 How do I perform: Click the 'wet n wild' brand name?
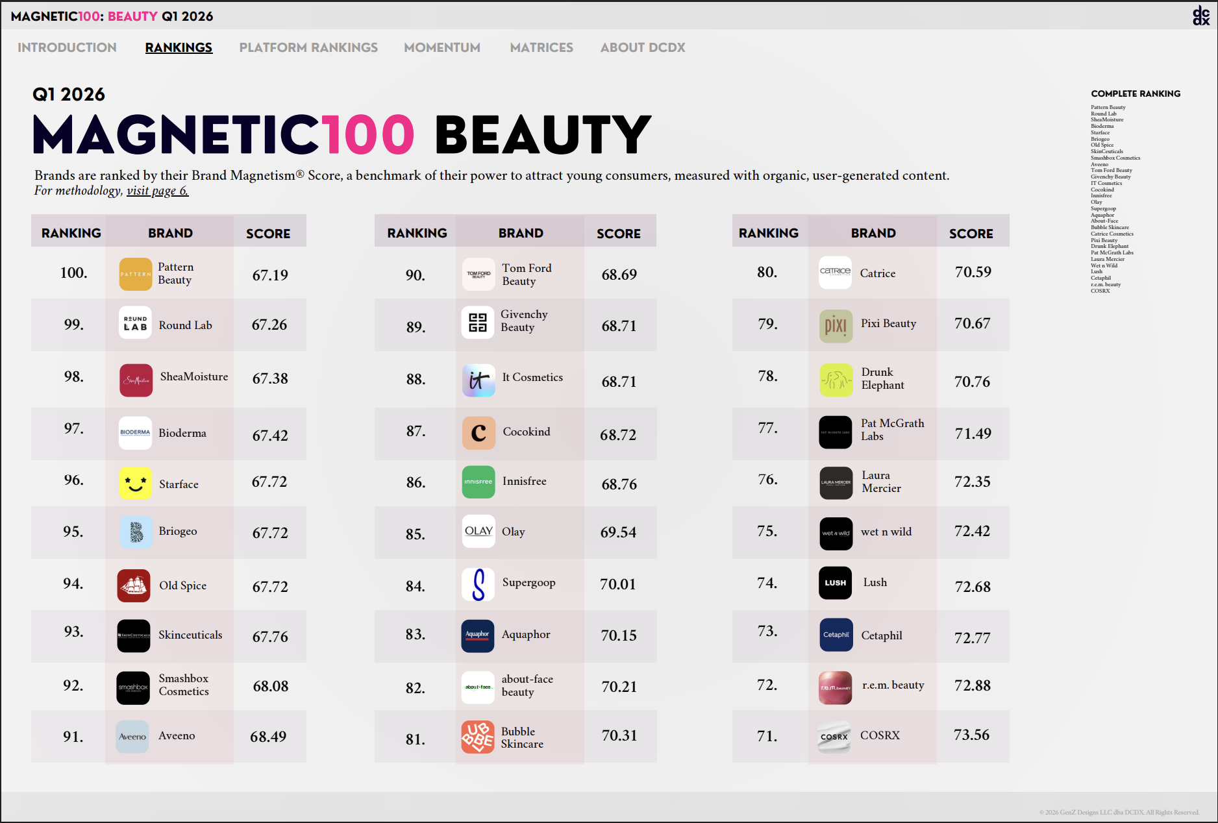pos(886,532)
